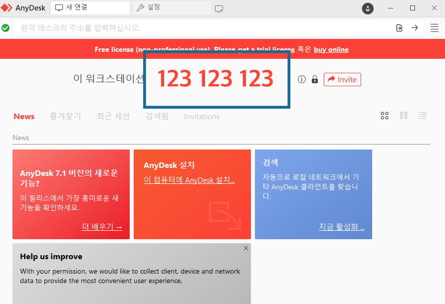Screen dimensions: 445x304
Task: Select the 검색됨 discovered tab
Action: point(157,116)
